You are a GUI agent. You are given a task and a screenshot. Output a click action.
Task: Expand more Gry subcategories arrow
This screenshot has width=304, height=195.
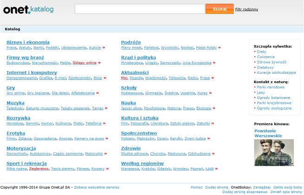[x=97, y=93]
